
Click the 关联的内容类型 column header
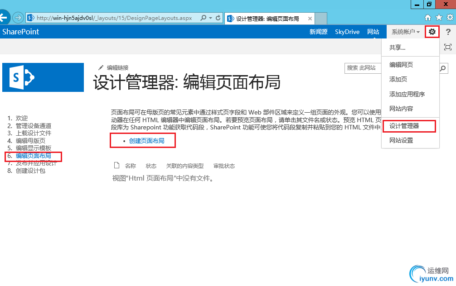[184, 166]
